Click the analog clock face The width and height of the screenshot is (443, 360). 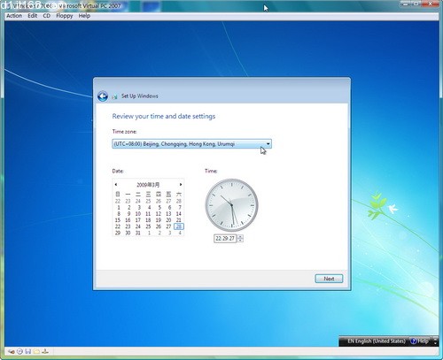click(x=231, y=205)
